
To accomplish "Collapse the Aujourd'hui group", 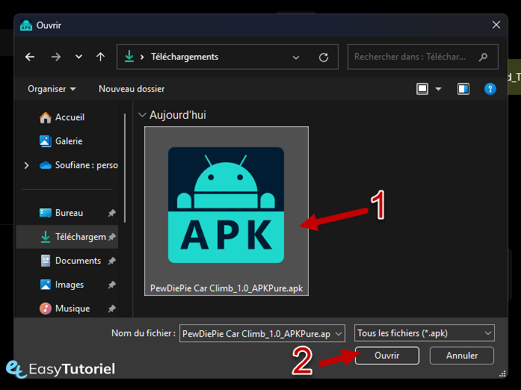I will [x=142, y=115].
